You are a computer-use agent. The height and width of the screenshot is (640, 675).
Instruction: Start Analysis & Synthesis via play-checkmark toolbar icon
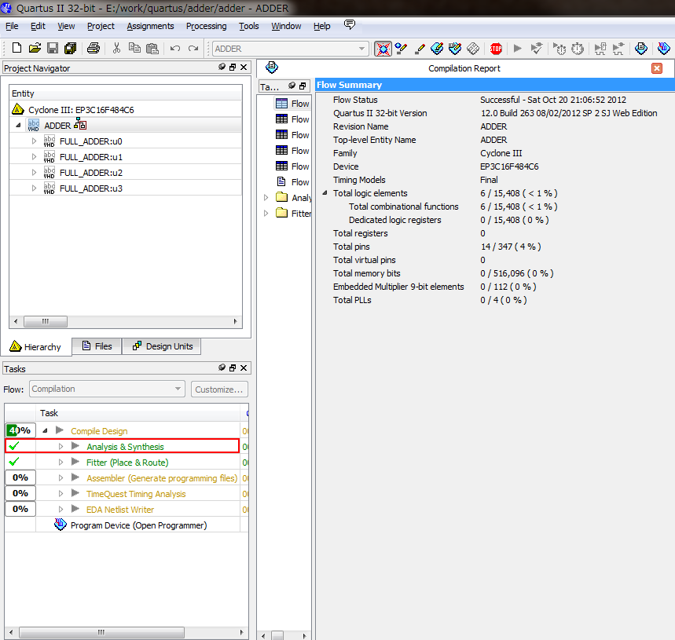[537, 49]
